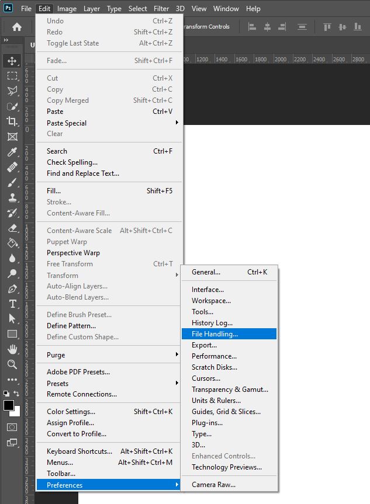
Task: Open the File menu
Action: coord(26,9)
